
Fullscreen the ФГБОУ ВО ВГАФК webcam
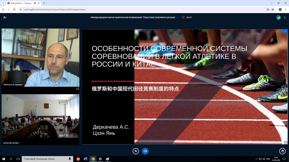pos(78,89)
